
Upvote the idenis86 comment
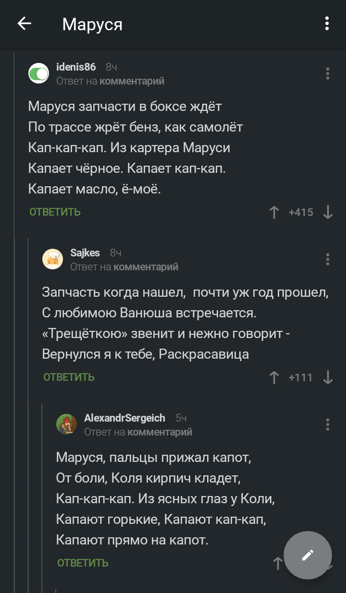pos(274,212)
